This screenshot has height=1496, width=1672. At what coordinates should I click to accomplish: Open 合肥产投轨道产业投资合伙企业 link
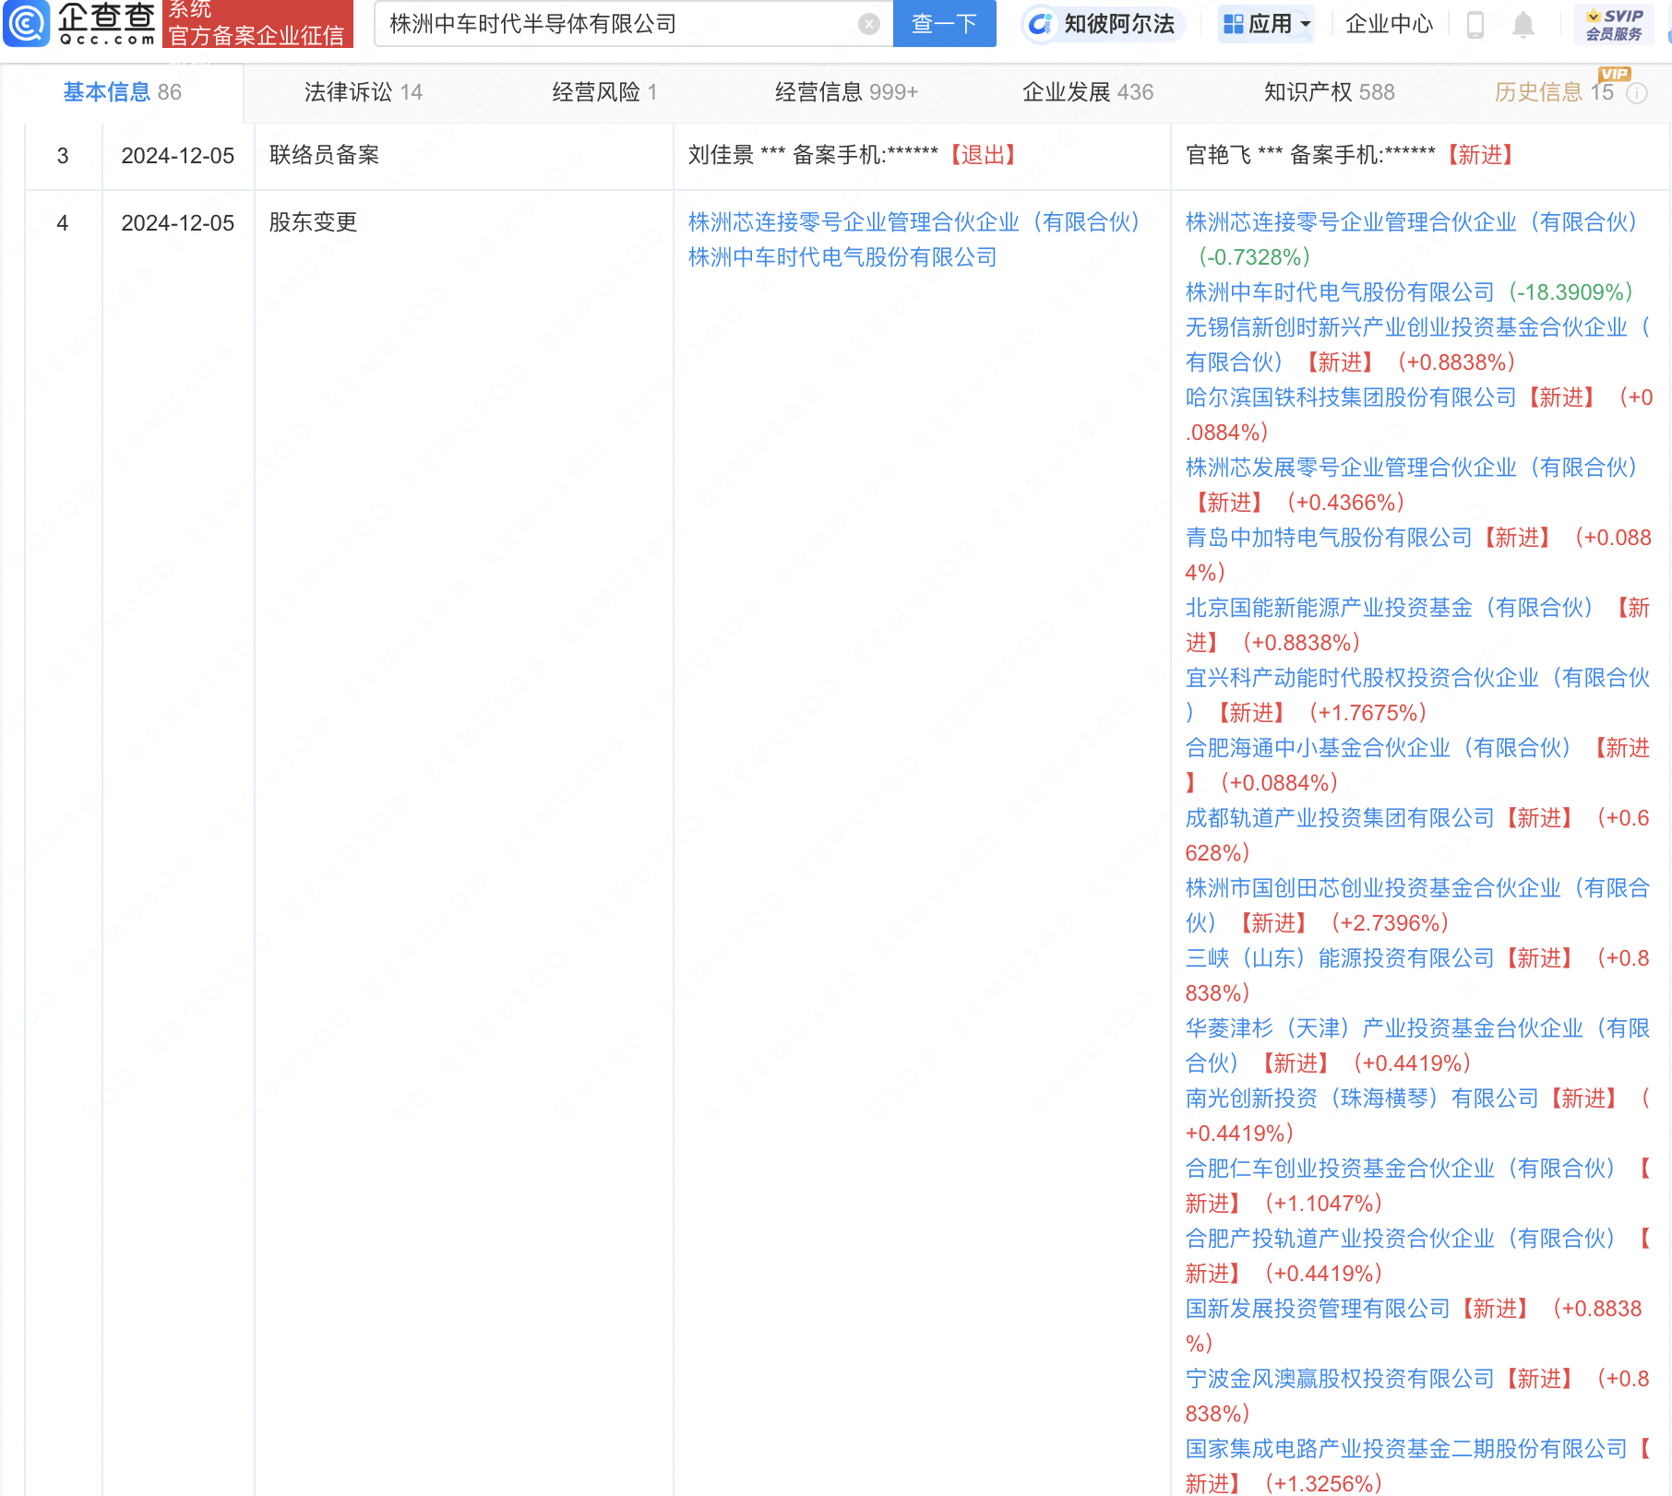1402,1239
